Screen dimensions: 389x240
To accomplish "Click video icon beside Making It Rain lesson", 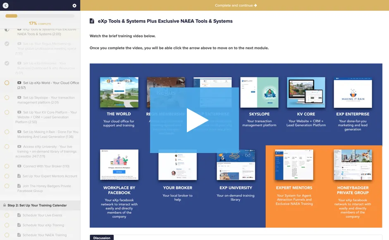I will pos(19,132).
